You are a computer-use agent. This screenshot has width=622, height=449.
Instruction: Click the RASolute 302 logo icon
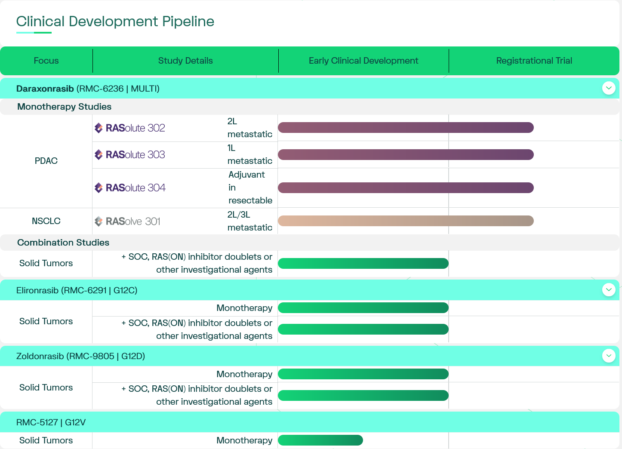[99, 128]
